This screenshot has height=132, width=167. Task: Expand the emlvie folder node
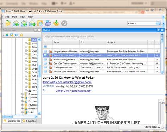click(26, 43)
